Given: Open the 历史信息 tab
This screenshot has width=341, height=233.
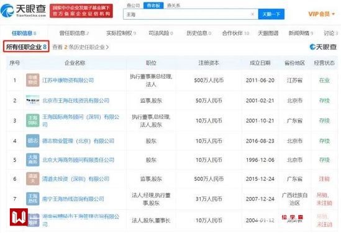Looking at the screenshot, I should 199,33.
